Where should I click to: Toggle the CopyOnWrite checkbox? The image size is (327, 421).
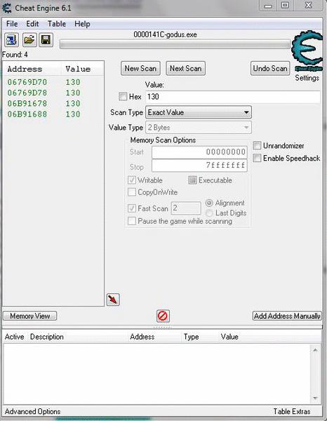pos(131,192)
